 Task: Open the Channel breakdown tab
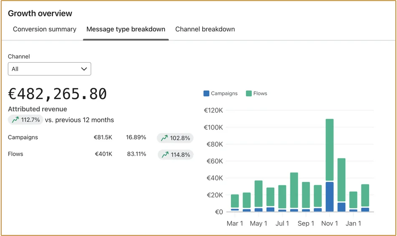pos(205,29)
